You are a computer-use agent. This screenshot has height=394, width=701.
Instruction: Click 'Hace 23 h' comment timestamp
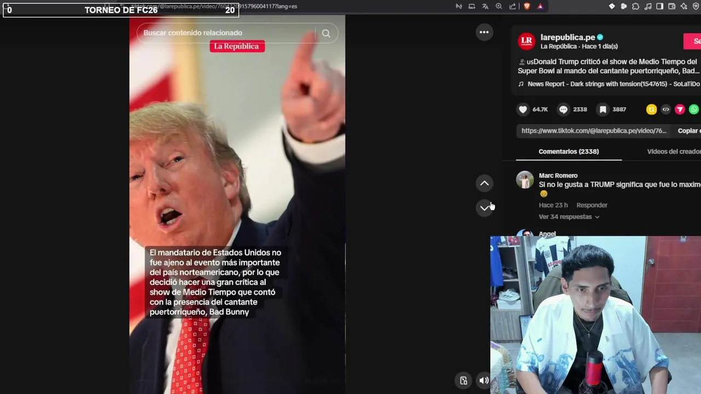[x=553, y=205]
